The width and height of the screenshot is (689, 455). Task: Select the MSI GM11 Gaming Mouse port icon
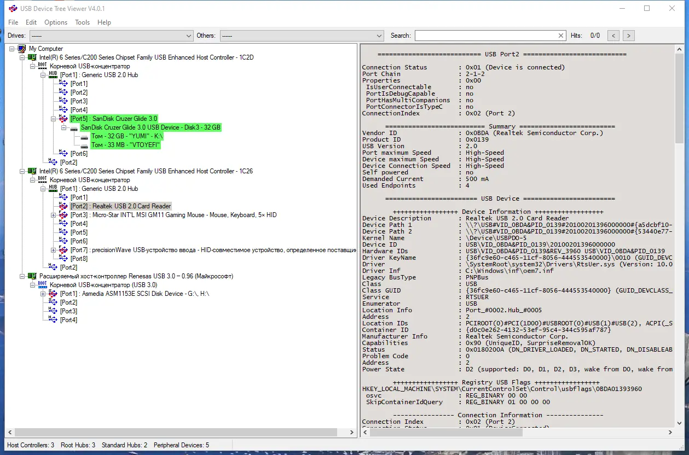pyautogui.click(x=63, y=215)
